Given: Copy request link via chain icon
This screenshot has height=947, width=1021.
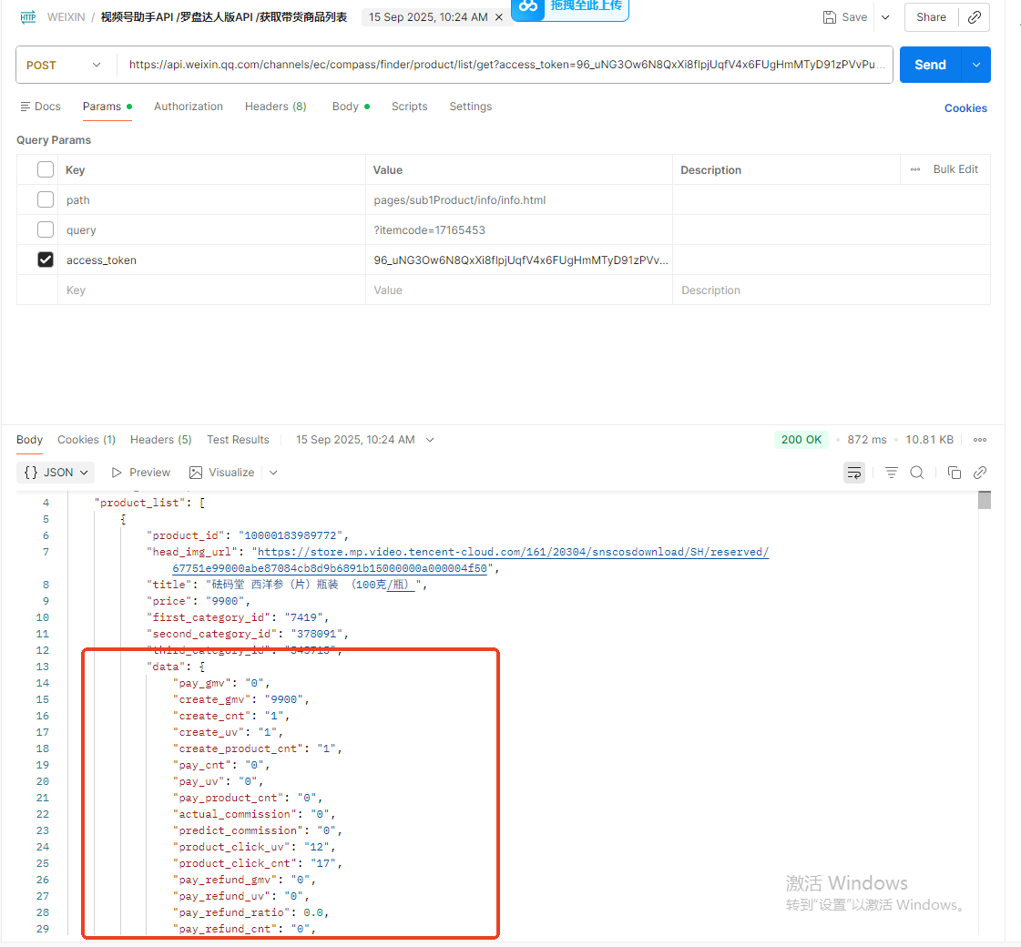Looking at the screenshot, I should pos(975,17).
